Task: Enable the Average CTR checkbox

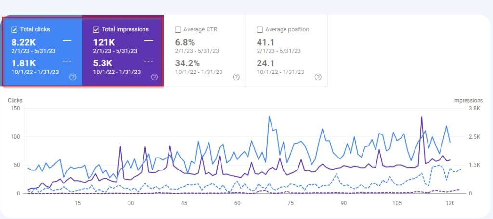Action: click(x=178, y=30)
